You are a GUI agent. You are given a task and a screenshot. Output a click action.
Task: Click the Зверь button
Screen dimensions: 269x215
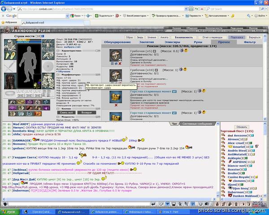click(x=140, y=37)
